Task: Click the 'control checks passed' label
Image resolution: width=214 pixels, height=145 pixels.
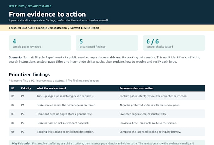Action: pos(160,47)
